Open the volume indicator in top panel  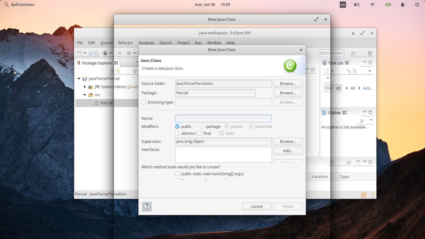[x=357, y=5]
